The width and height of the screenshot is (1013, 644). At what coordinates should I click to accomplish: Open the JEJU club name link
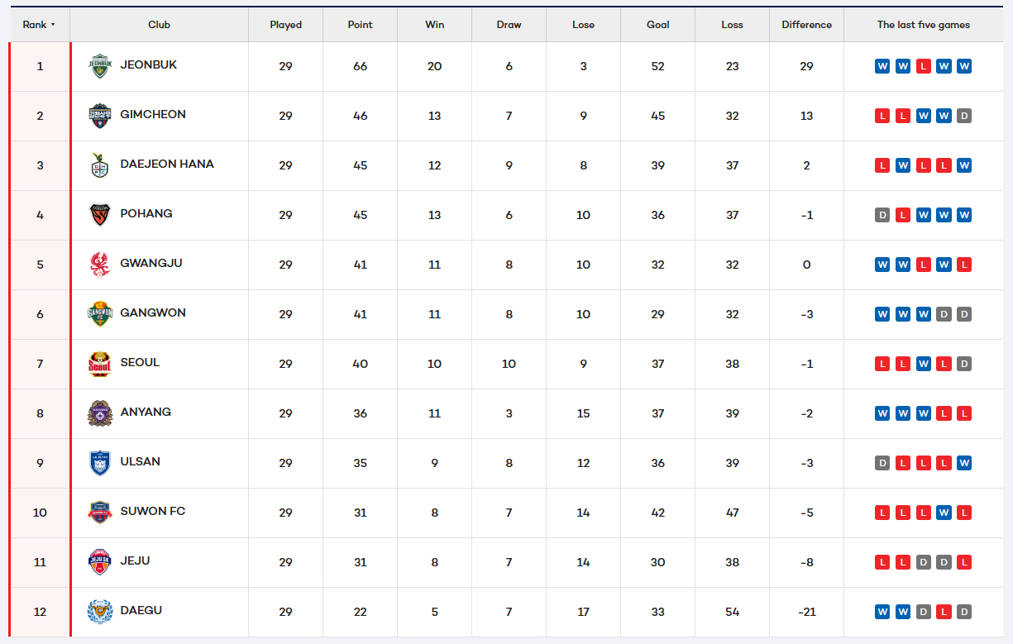pos(135,561)
